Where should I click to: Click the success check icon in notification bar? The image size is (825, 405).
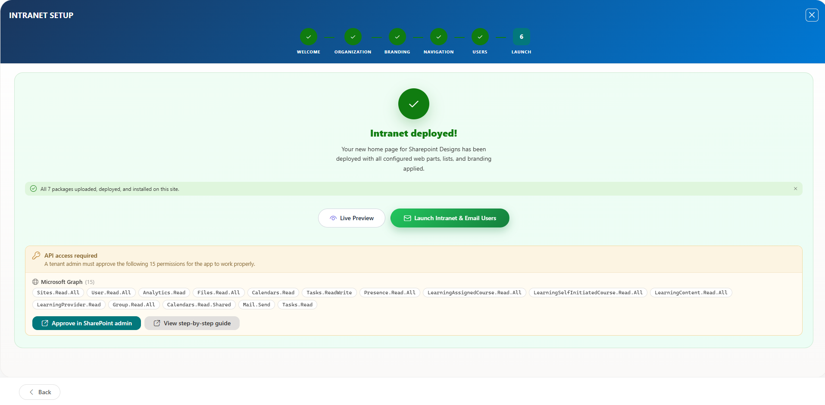pos(33,189)
